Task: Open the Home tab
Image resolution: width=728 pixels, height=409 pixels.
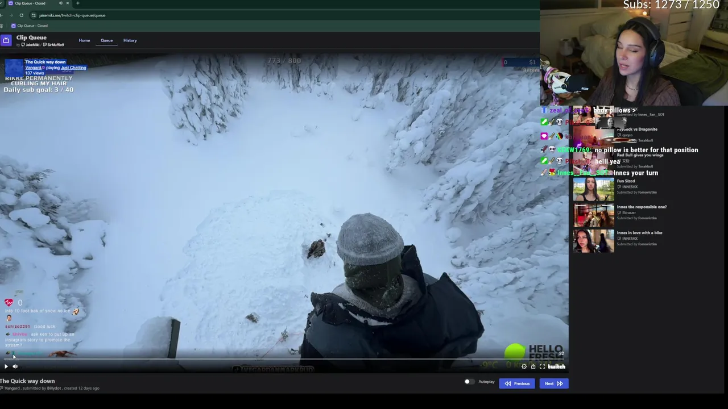Action: click(84, 40)
